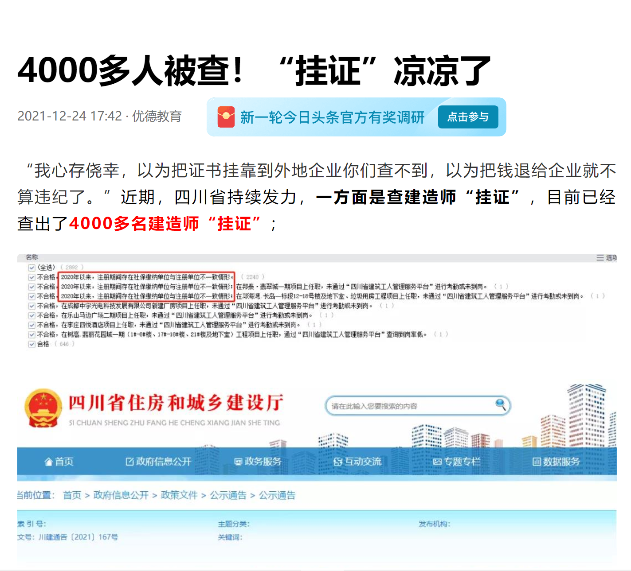Viewport: 631px width, 571px height.
Task: Toggle the 不合格 checkbox for 邦泰·翡翠城一期项目
Action: click(32, 287)
